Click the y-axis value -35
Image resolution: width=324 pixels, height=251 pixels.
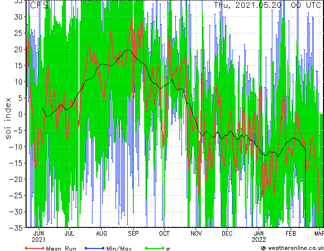[x=16, y=228]
